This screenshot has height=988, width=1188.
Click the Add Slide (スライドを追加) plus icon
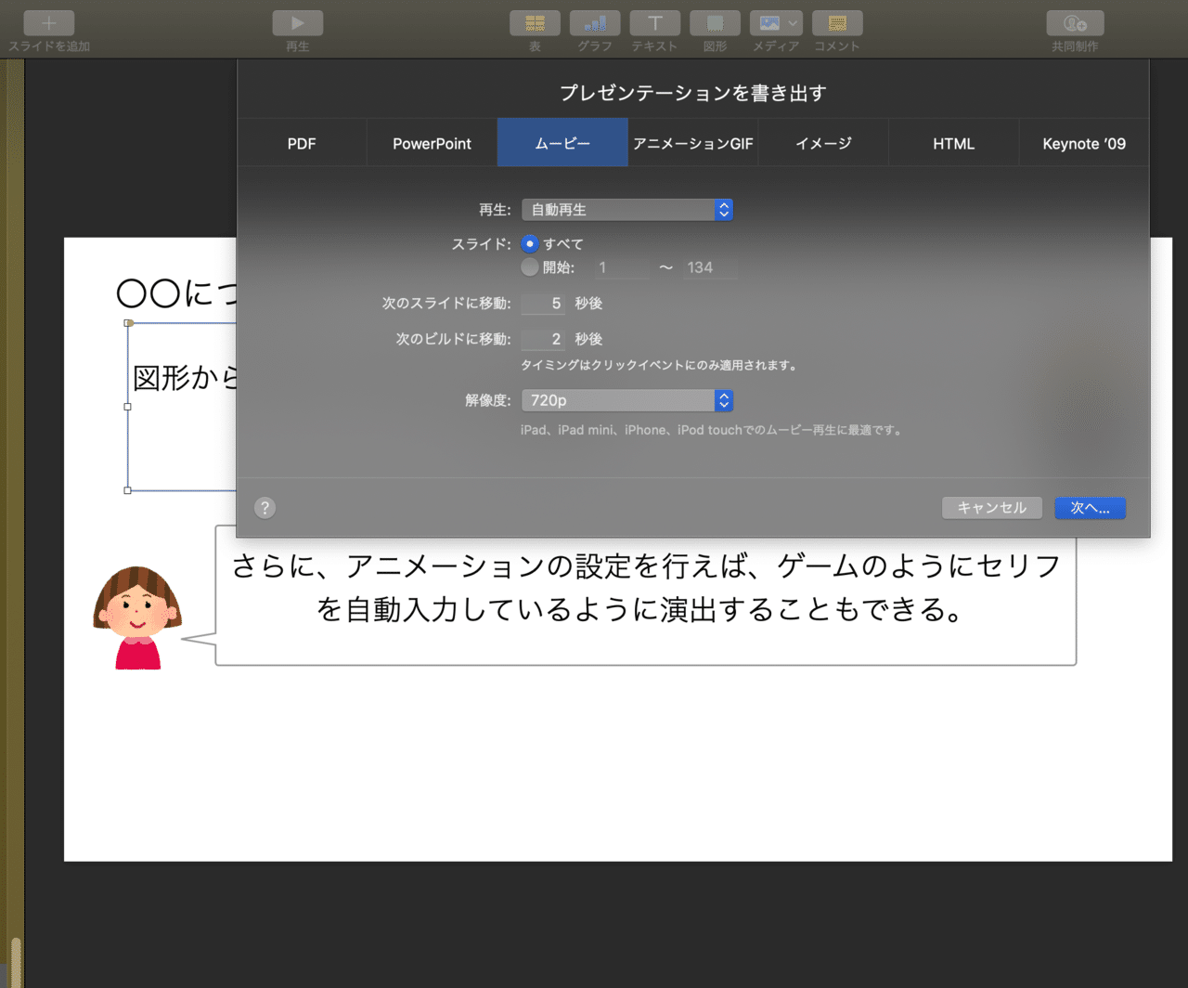coord(48,23)
